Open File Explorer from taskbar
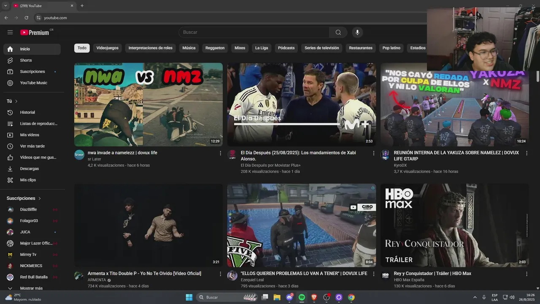The height and width of the screenshot is (304, 540). pos(277,297)
